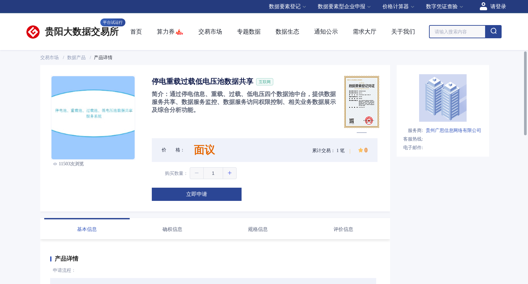Click the user avatar login icon
The height and width of the screenshot is (284, 528).
(483, 6)
